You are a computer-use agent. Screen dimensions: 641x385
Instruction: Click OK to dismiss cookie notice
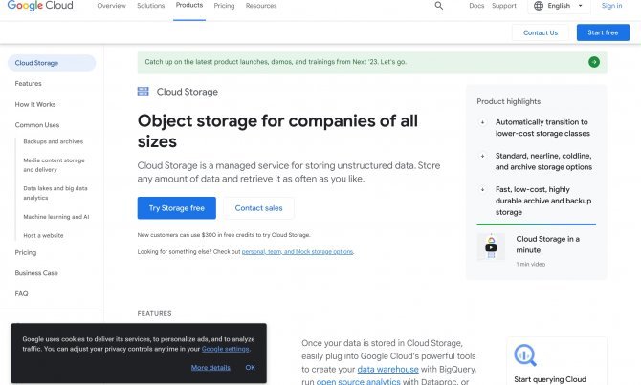pos(251,368)
